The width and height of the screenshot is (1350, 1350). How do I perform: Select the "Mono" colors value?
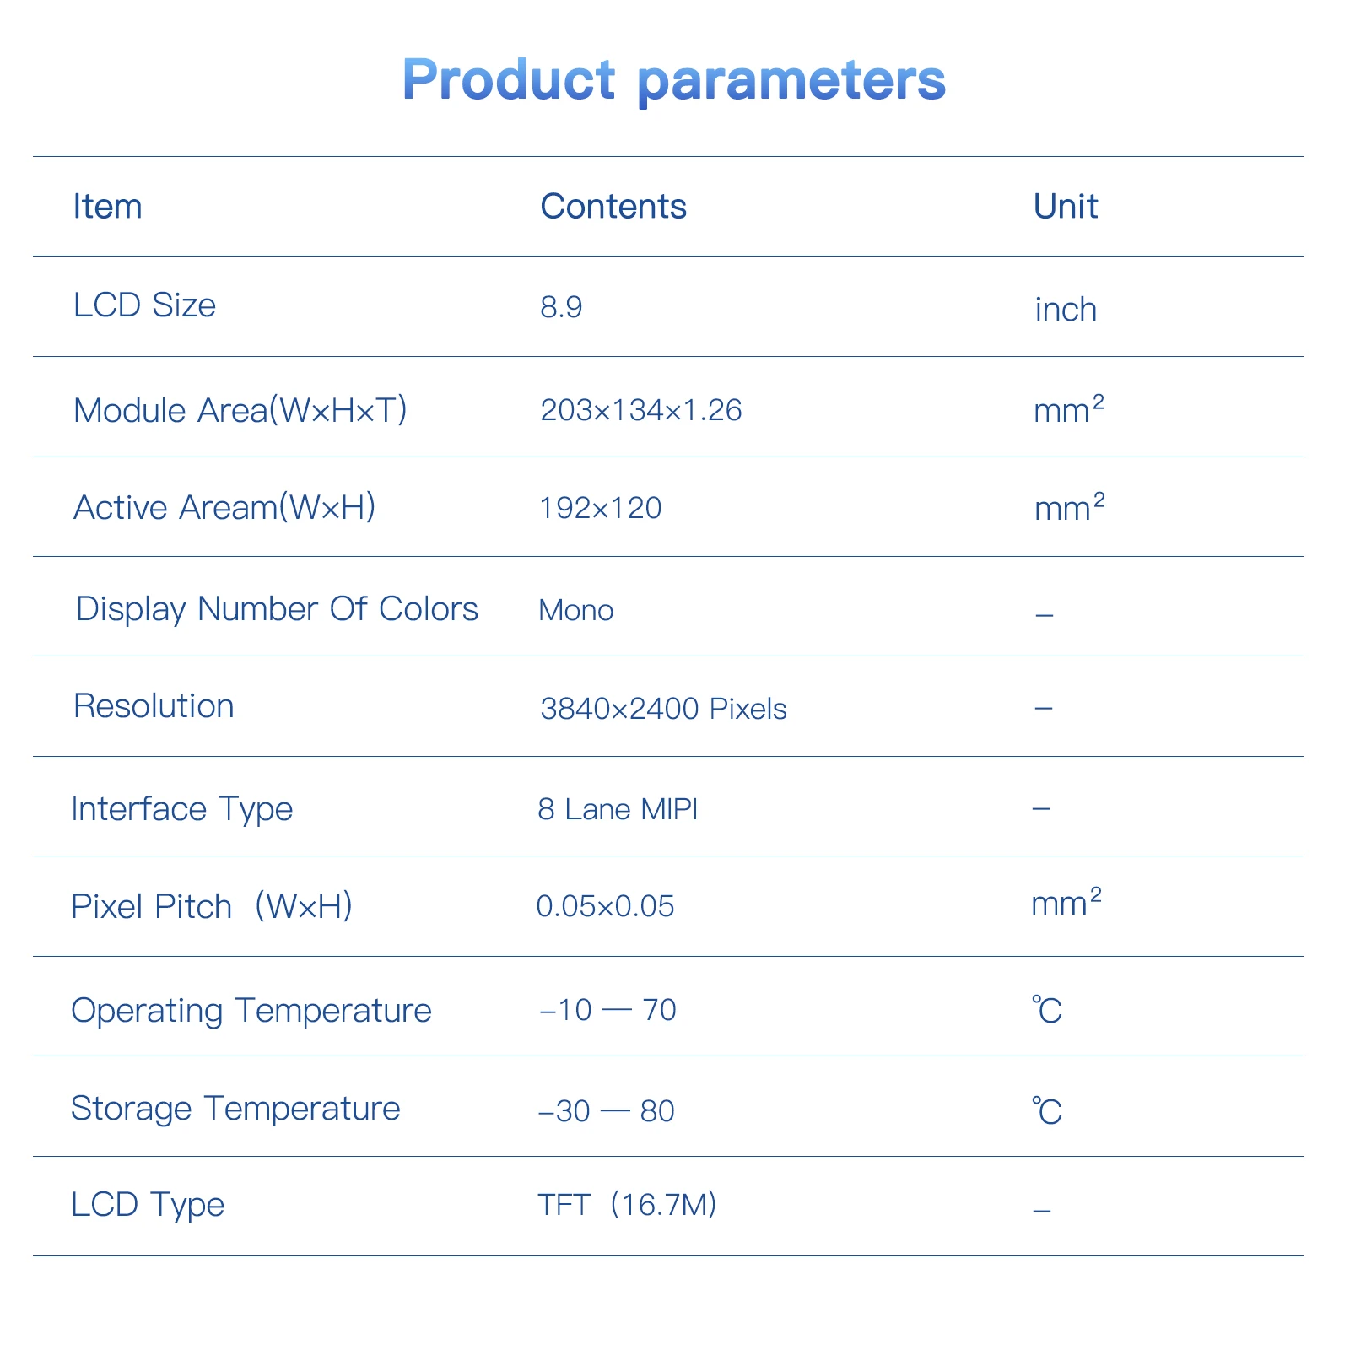pos(575,610)
